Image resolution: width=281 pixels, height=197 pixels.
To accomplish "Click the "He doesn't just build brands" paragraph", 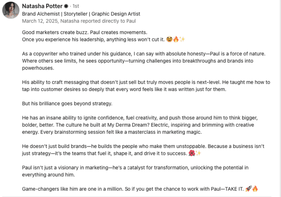I will pos(143,150).
